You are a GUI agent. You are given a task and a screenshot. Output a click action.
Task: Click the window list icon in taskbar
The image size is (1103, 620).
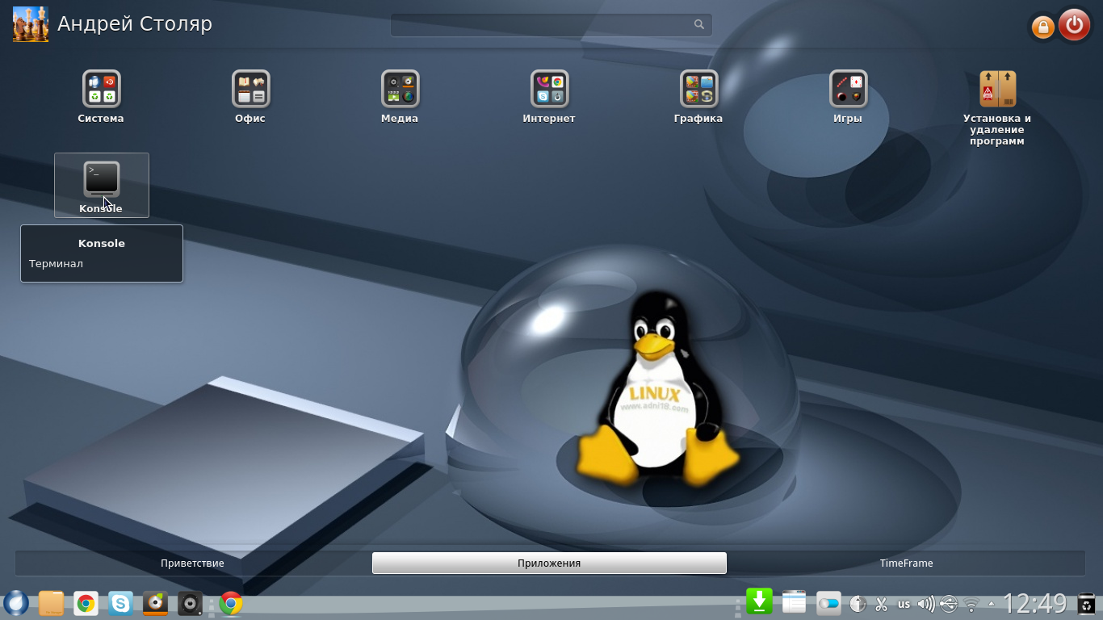[x=794, y=601]
